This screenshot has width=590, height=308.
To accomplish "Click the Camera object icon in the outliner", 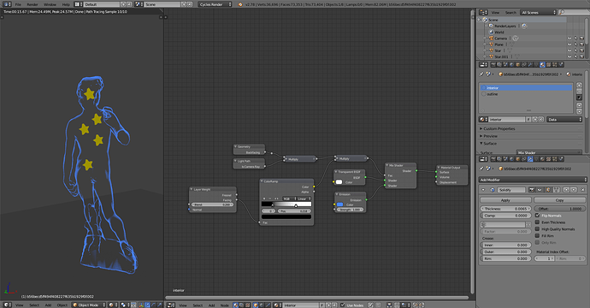I will click(x=491, y=38).
